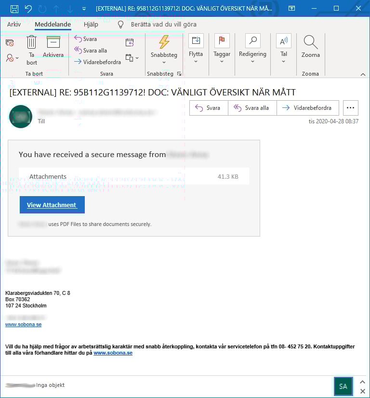Screen dimensions: 370x398
Task: Switch to the Hjälp tab
Action: [x=91, y=25]
